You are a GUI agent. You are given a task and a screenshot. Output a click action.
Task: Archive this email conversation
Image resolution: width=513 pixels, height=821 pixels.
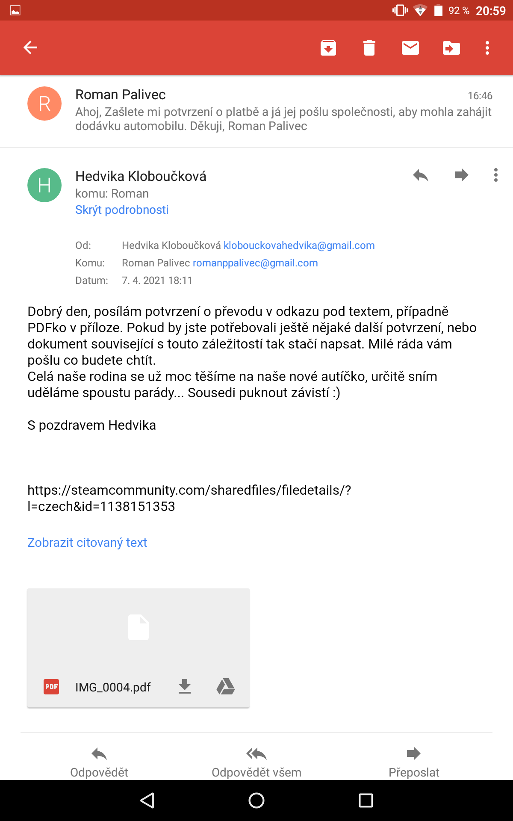(x=328, y=48)
